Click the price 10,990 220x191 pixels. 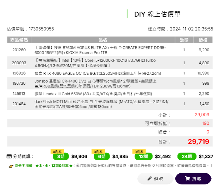click(x=203, y=73)
